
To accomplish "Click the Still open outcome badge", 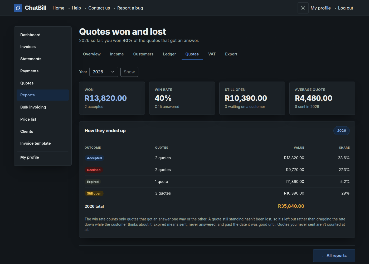I will coord(94,194).
